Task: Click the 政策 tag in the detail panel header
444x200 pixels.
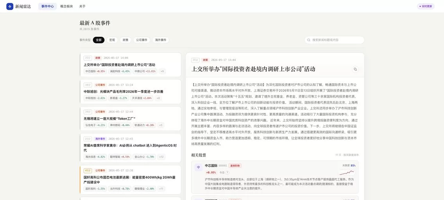Action: pos(205,60)
